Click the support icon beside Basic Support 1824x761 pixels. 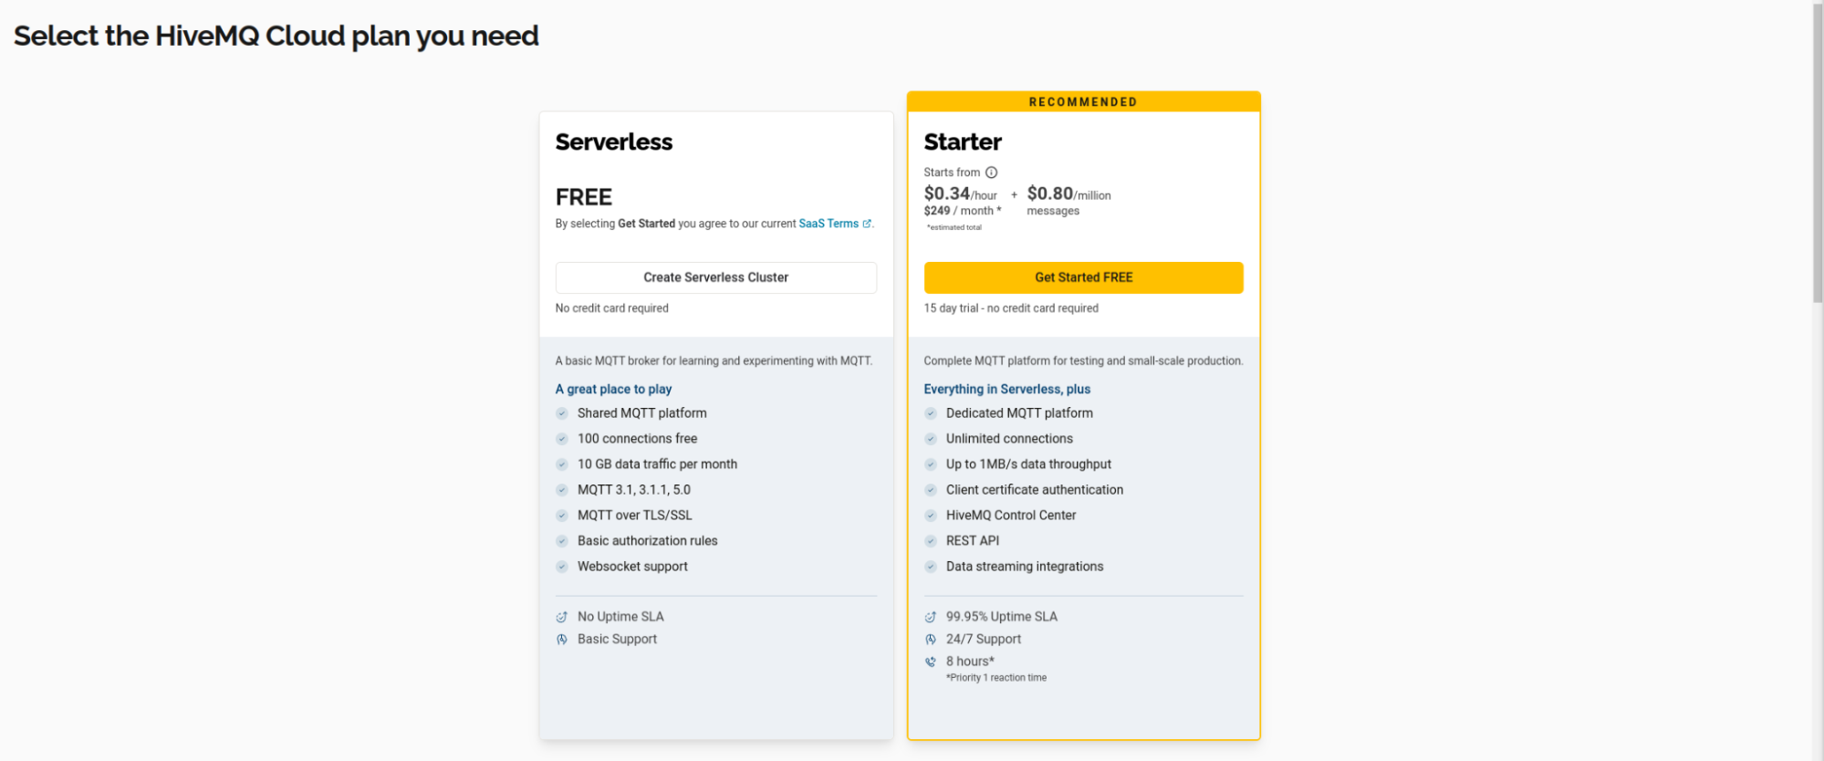[x=562, y=640]
